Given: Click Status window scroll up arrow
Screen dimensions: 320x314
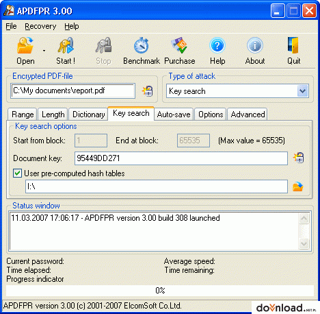Looking at the screenshot, I should [304, 218].
